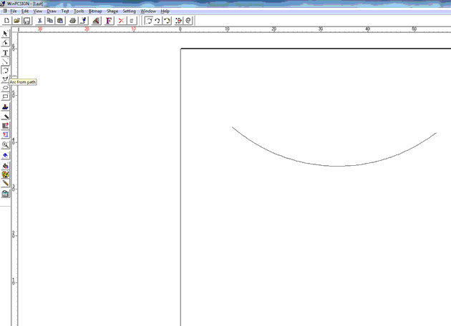Select the zoom magnifier tool
The width and height of the screenshot is (451, 326).
point(5,144)
